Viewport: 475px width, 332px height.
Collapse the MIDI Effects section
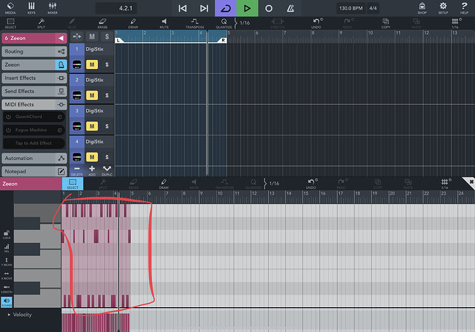click(34, 105)
